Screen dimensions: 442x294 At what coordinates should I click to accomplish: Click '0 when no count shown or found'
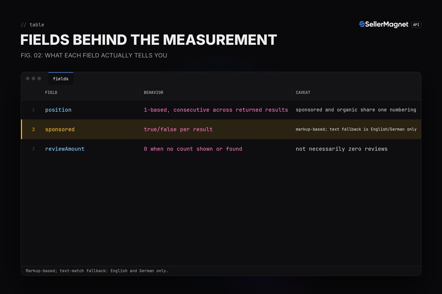click(x=193, y=149)
